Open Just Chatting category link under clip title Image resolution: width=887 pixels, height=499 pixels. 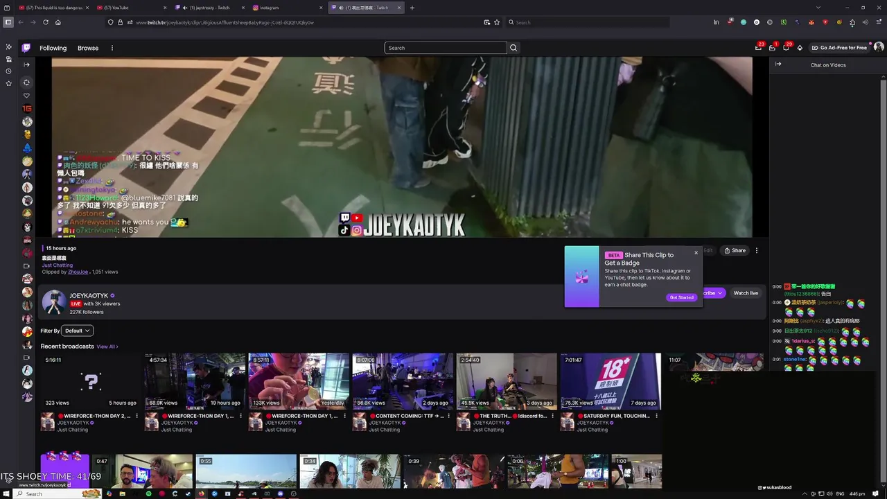[x=57, y=265]
